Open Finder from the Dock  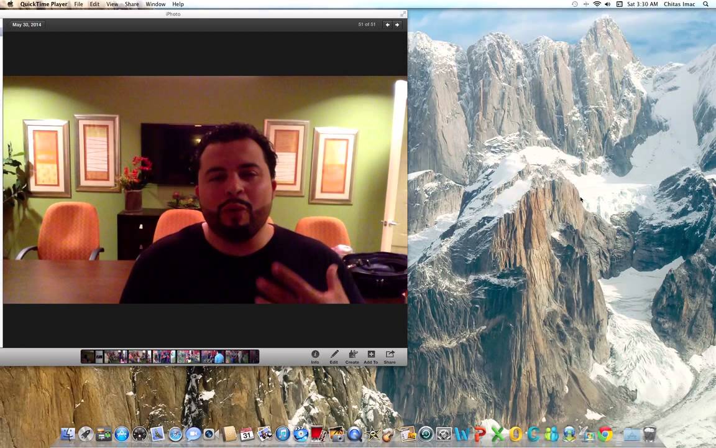(68, 433)
